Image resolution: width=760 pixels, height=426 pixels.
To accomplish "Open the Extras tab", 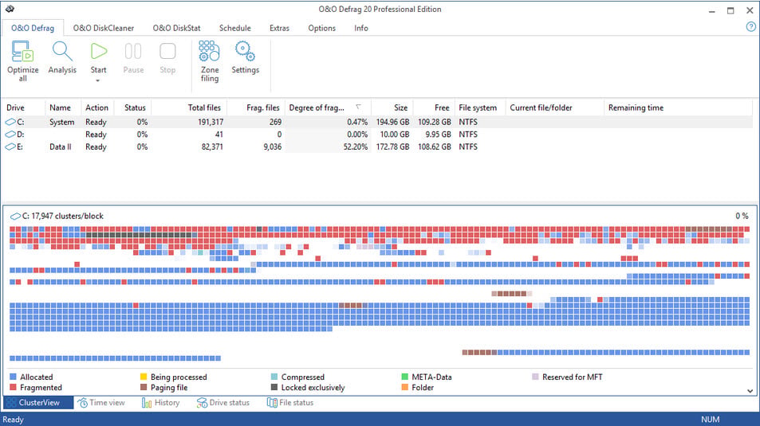I will (279, 28).
